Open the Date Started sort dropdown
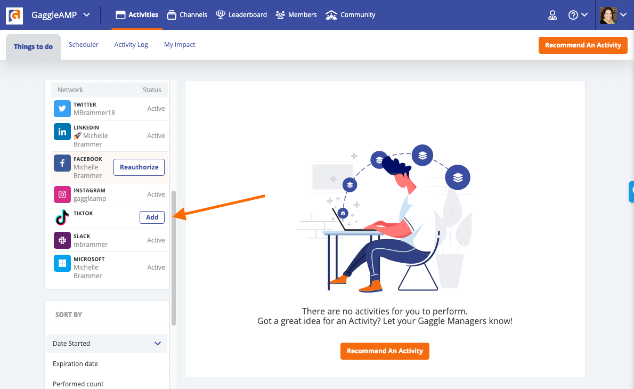634x389 pixels. pos(107,343)
